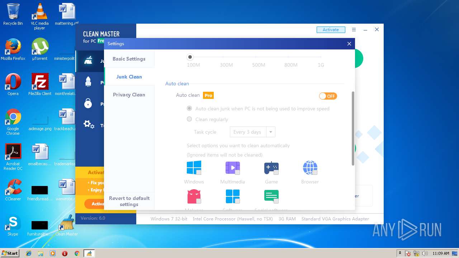This screenshot has width=459, height=258.
Task: Close the Settings dialog
Action: [349, 44]
